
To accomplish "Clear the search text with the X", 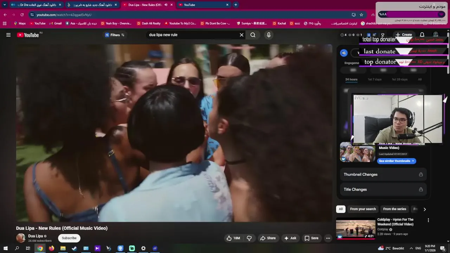I will pos(242,35).
